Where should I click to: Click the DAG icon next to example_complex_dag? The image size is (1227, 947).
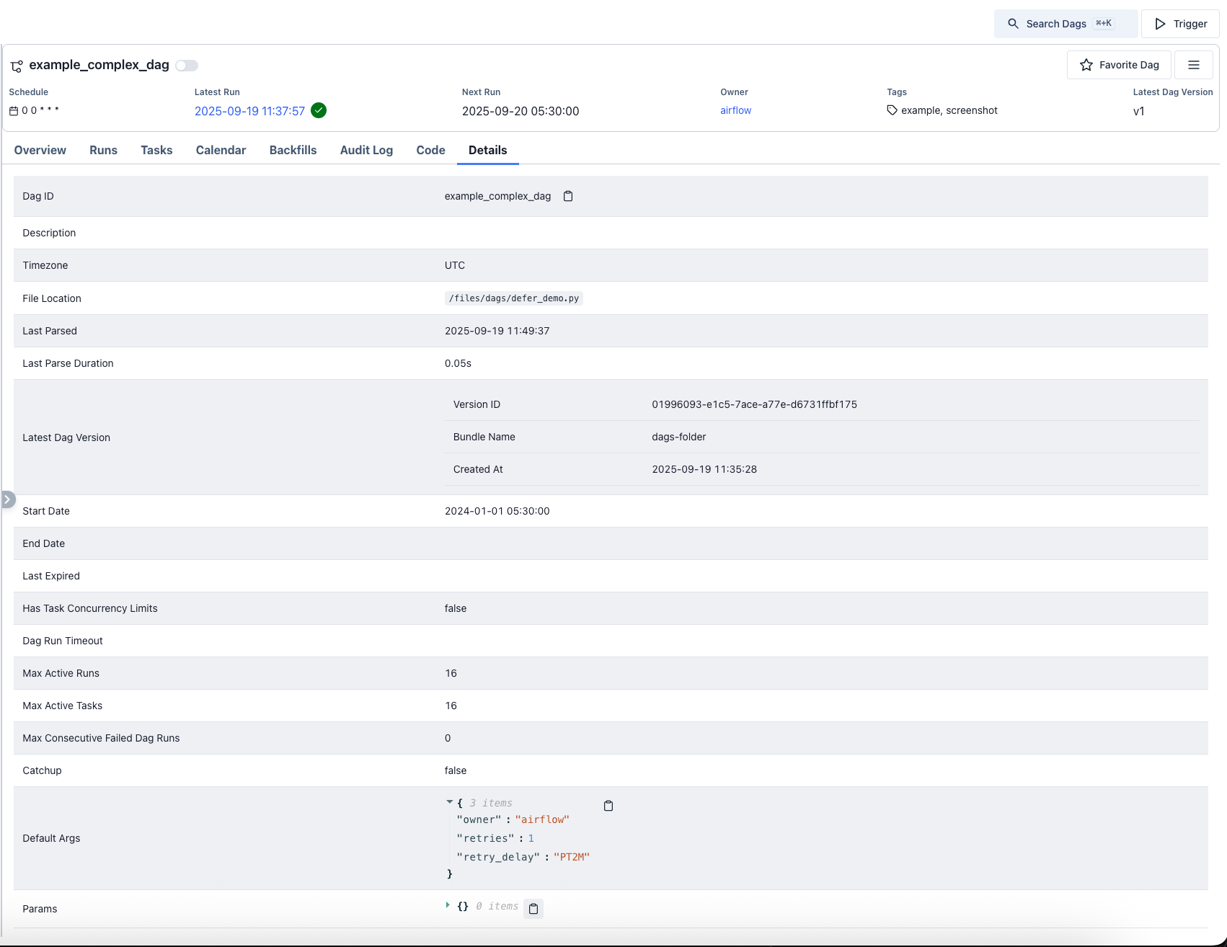coord(17,66)
